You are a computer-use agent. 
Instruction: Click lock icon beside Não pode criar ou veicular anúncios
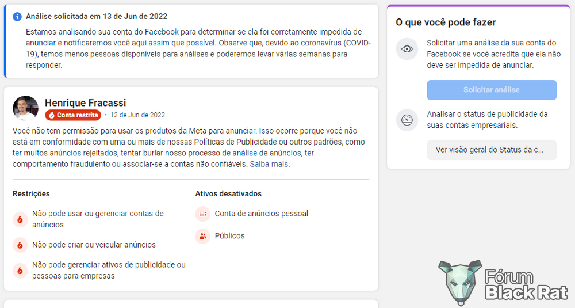[x=20, y=245]
